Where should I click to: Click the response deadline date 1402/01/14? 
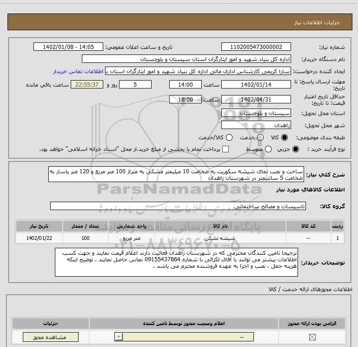coord(256,84)
